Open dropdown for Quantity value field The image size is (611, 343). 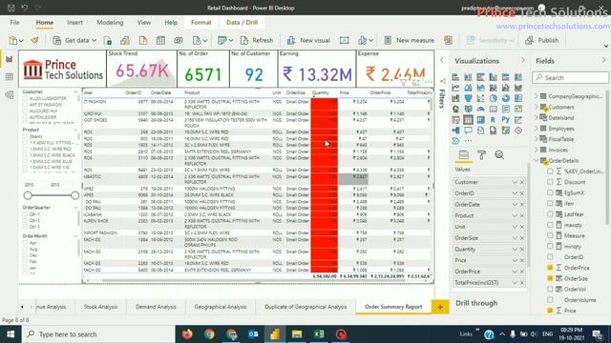(515, 250)
